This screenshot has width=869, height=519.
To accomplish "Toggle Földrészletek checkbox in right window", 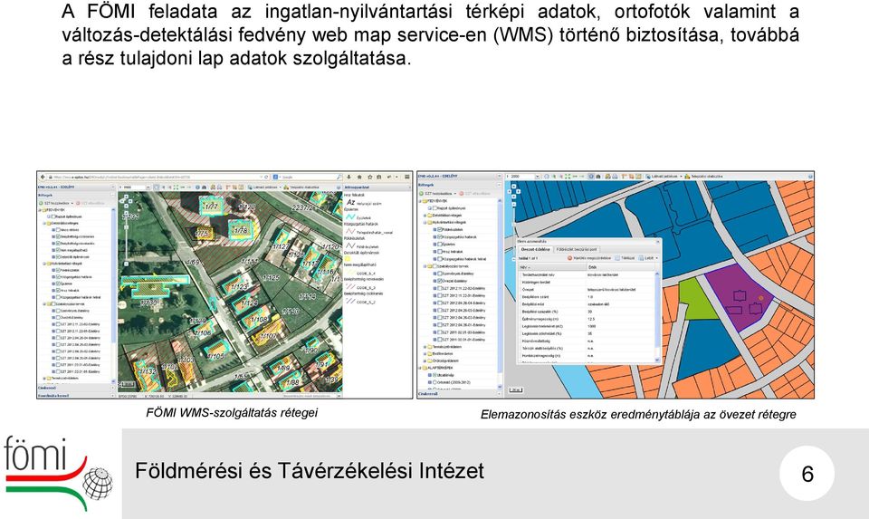I will click(x=440, y=229).
